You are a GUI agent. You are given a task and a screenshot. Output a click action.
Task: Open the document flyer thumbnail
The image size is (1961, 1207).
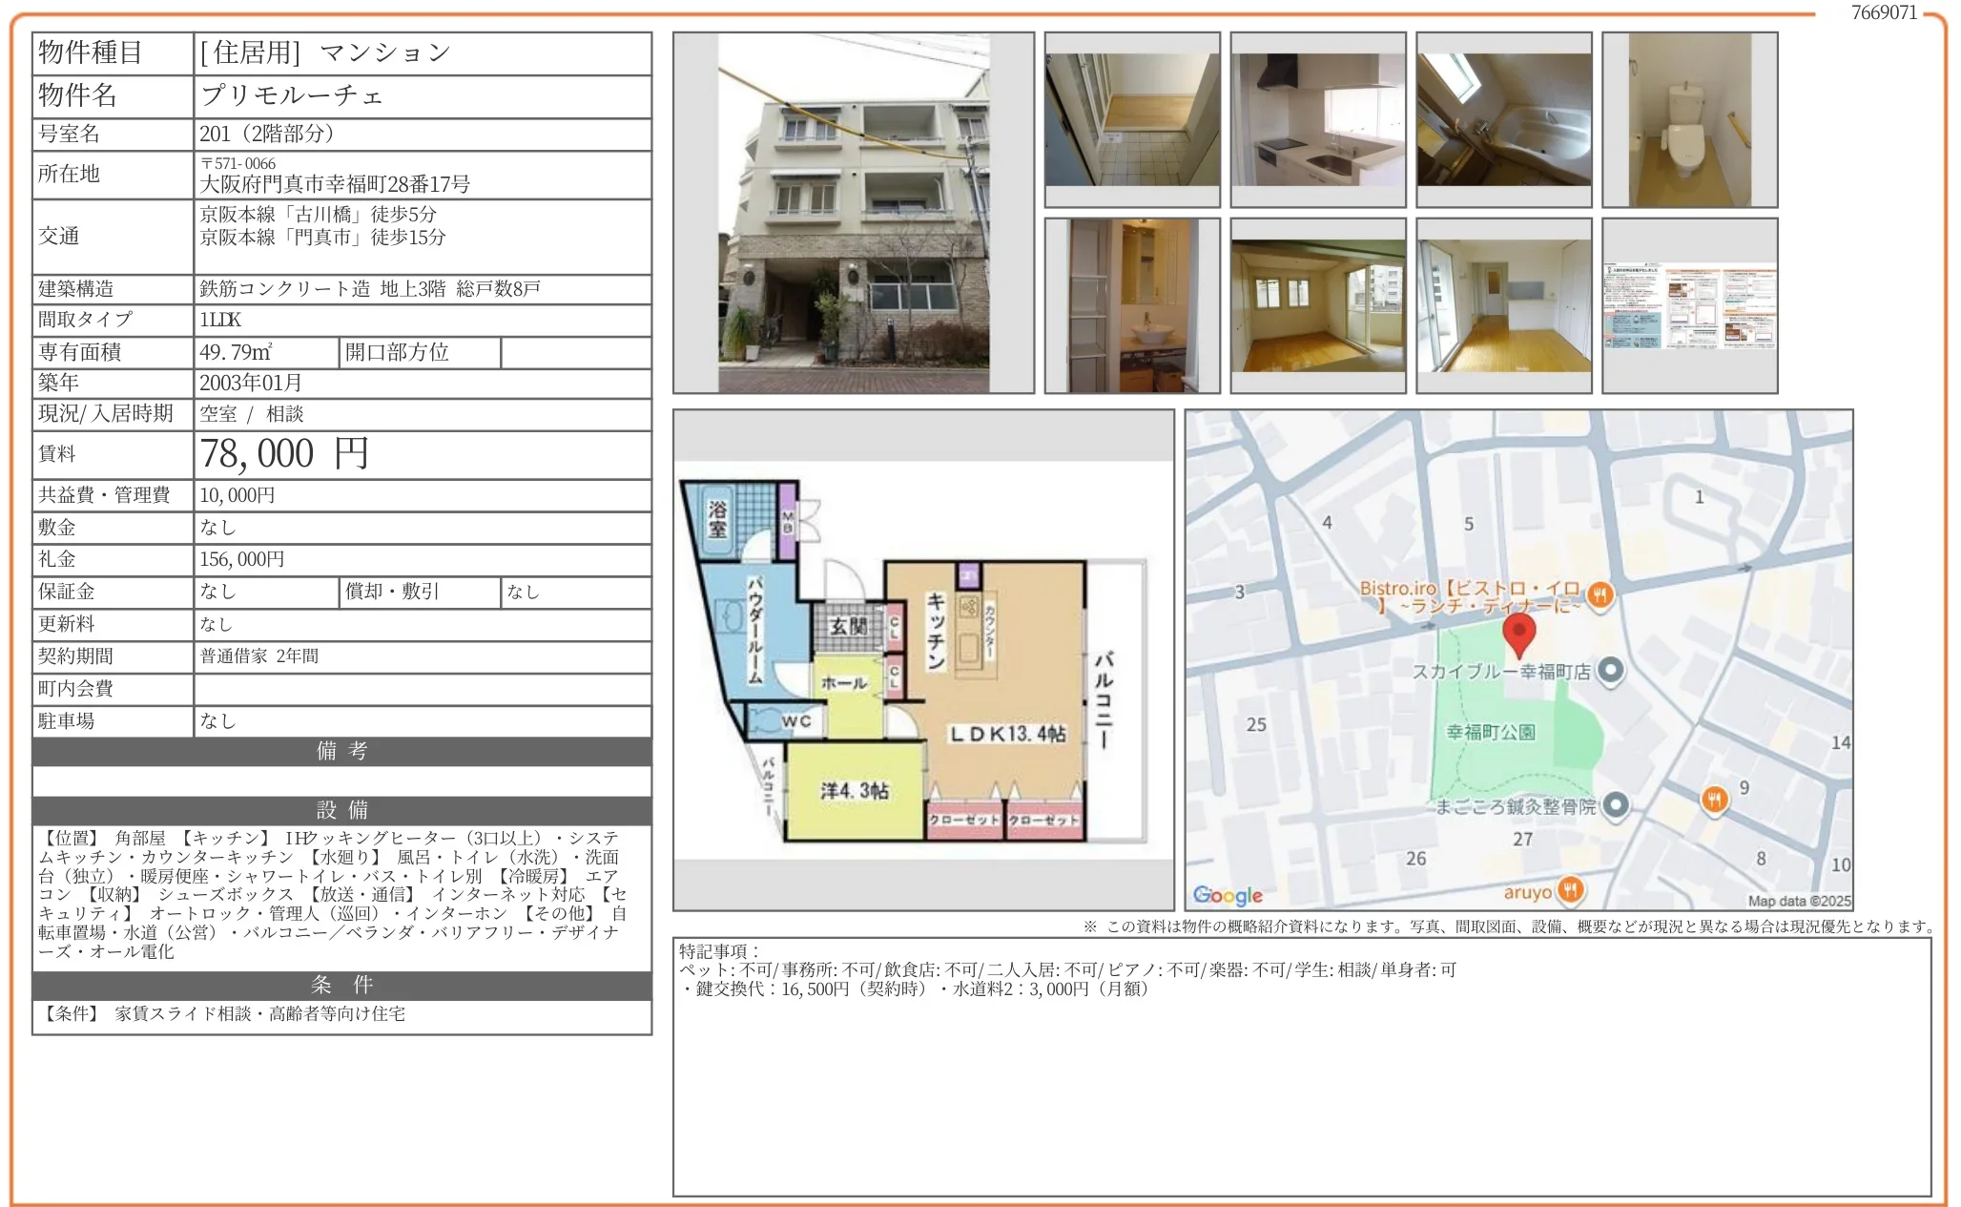point(1689,305)
